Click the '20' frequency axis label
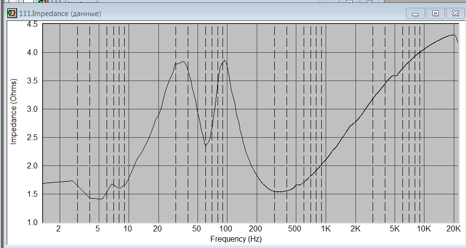 (x=157, y=229)
